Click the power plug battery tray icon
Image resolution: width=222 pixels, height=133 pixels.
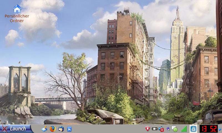coord(155,129)
